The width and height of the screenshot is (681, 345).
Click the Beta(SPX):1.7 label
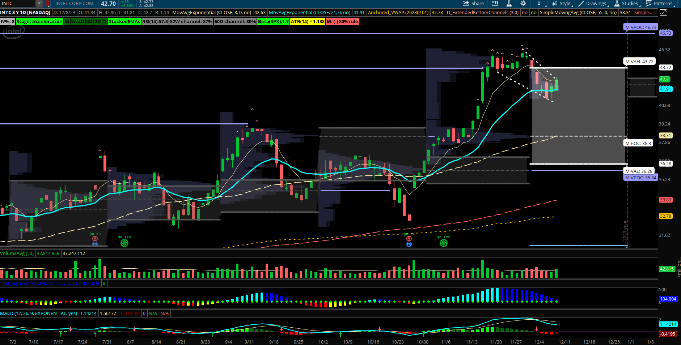coord(273,22)
